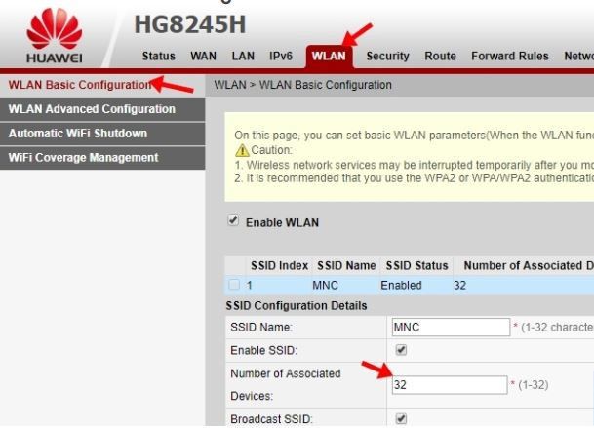Screen dimensions: 594x428
Task: Click the value 32 in SSID table
Action: (459, 285)
